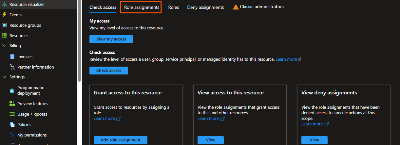Open the Roles tab
Screen dimensions: 400x145
point(174,7)
